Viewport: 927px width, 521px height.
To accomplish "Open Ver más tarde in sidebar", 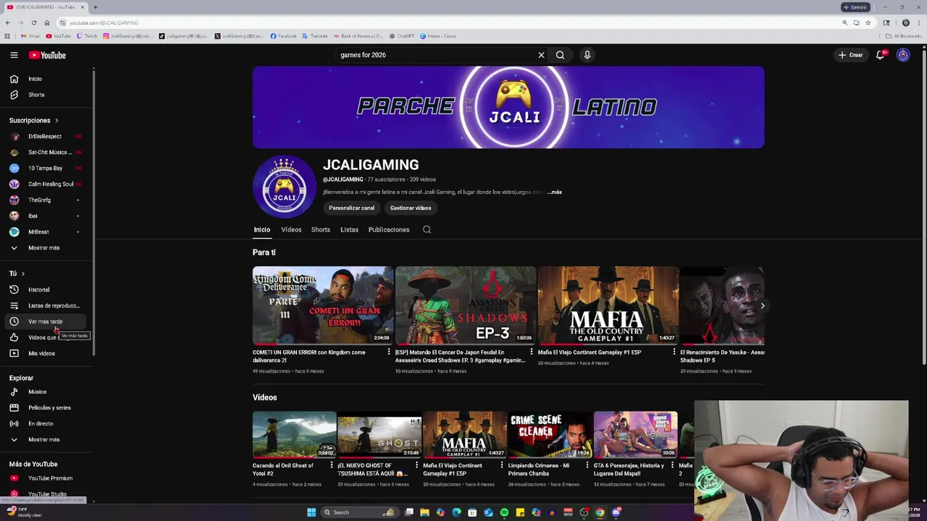I will click(x=46, y=321).
